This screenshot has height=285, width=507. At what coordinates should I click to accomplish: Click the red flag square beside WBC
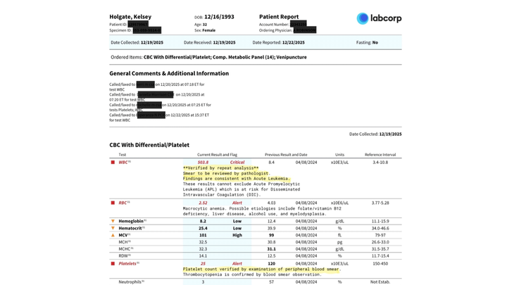(x=113, y=163)
